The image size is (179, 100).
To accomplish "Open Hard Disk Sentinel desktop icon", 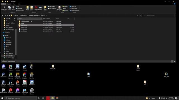I will 25,83.
